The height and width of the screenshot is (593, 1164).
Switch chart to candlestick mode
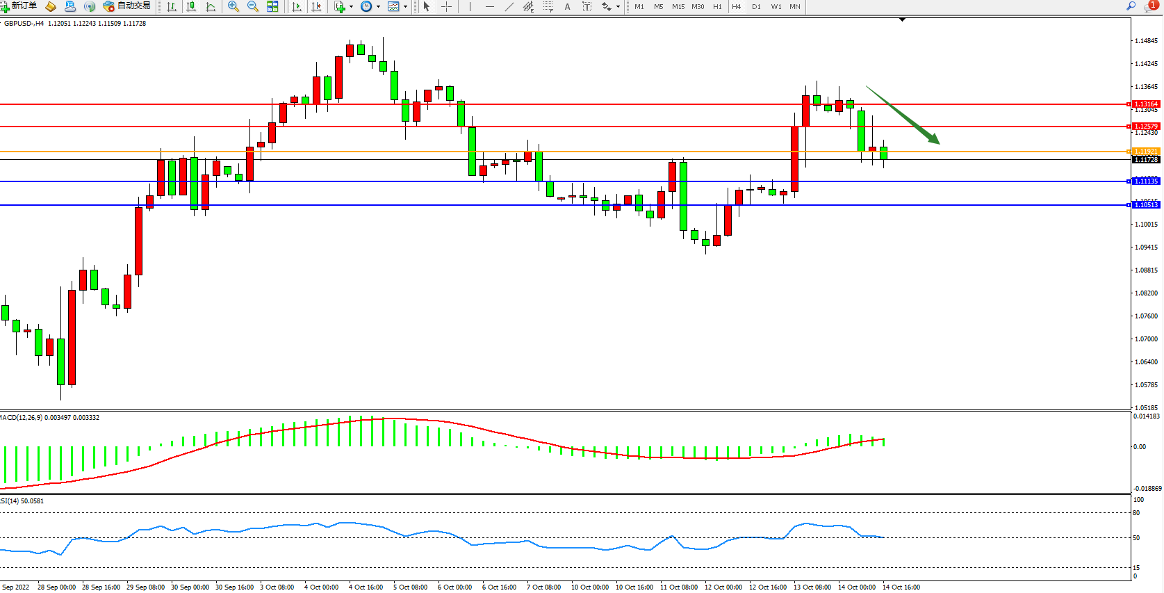(191, 6)
